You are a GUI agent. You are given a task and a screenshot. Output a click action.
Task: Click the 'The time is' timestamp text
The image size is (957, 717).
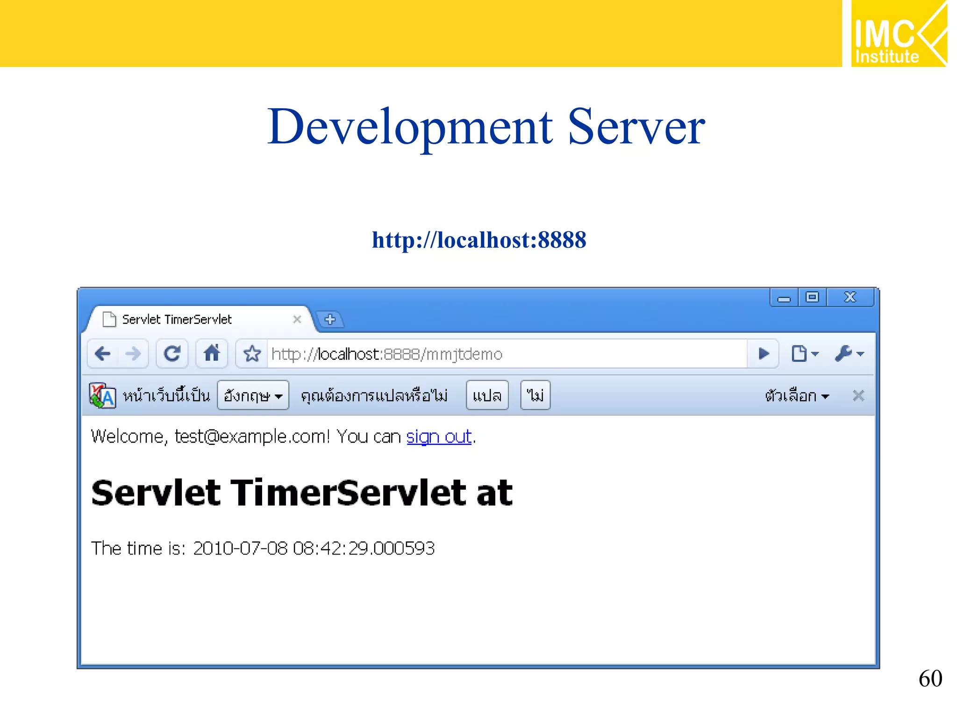pos(263,548)
